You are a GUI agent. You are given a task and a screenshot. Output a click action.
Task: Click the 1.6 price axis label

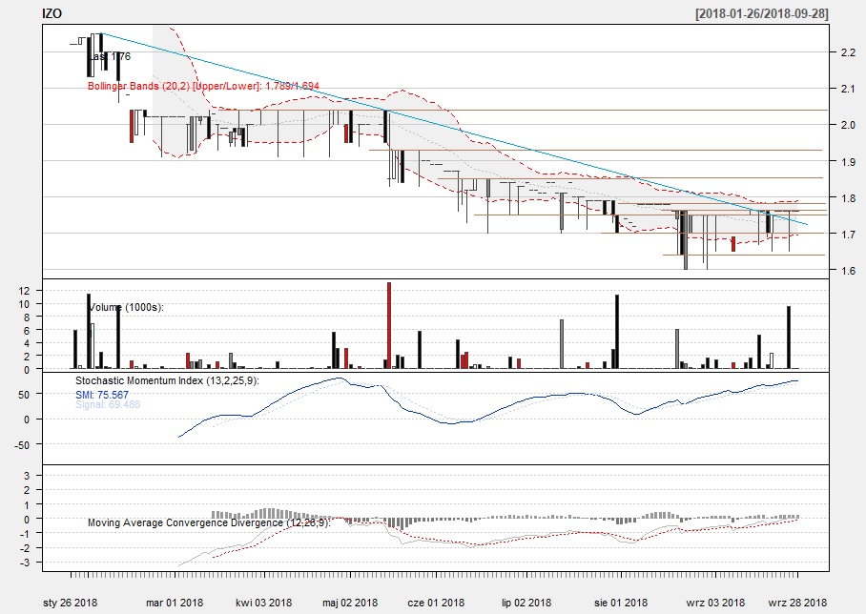[848, 271]
